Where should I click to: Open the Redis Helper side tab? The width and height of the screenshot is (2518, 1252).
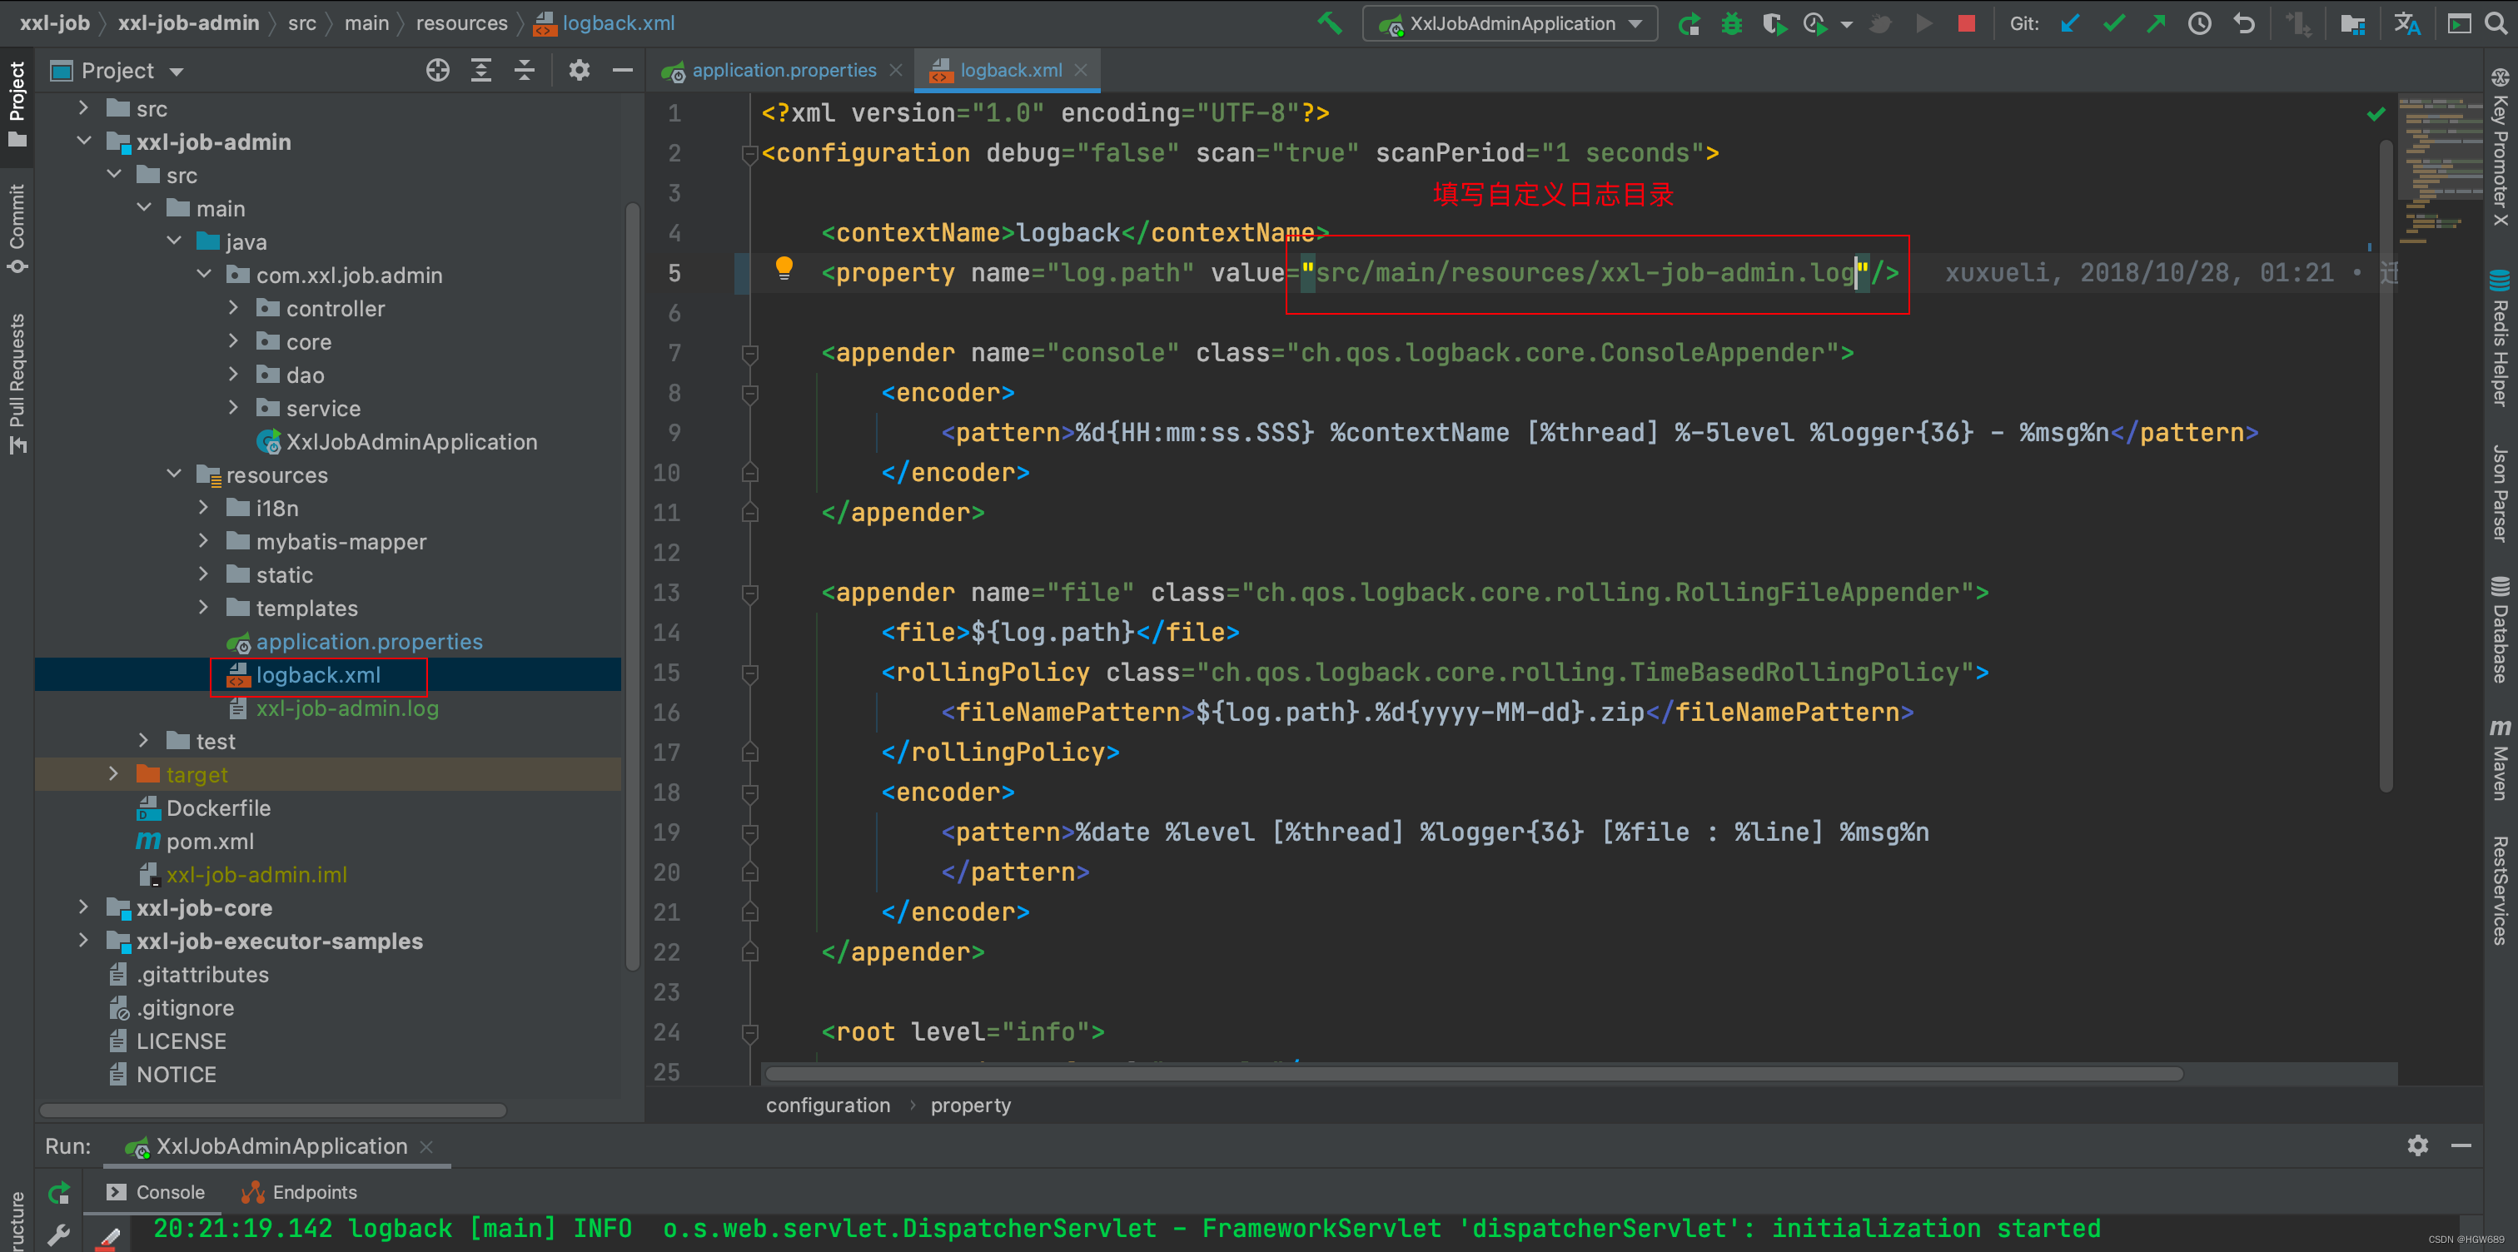[x=2501, y=338]
